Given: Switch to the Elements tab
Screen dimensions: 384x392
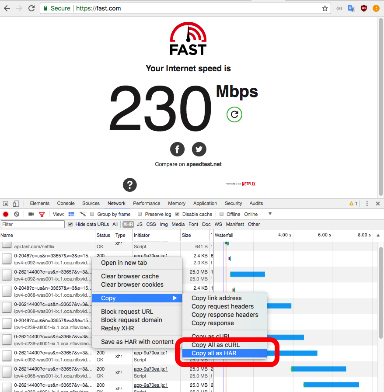Looking at the screenshot, I should (39, 203).
